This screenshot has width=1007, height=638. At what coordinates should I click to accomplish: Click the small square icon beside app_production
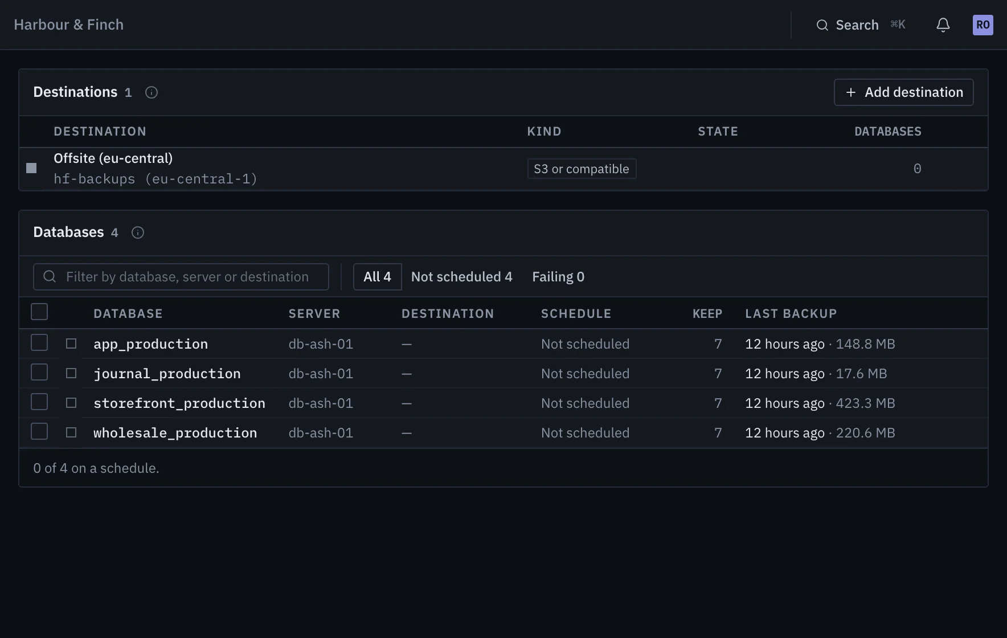coord(71,343)
